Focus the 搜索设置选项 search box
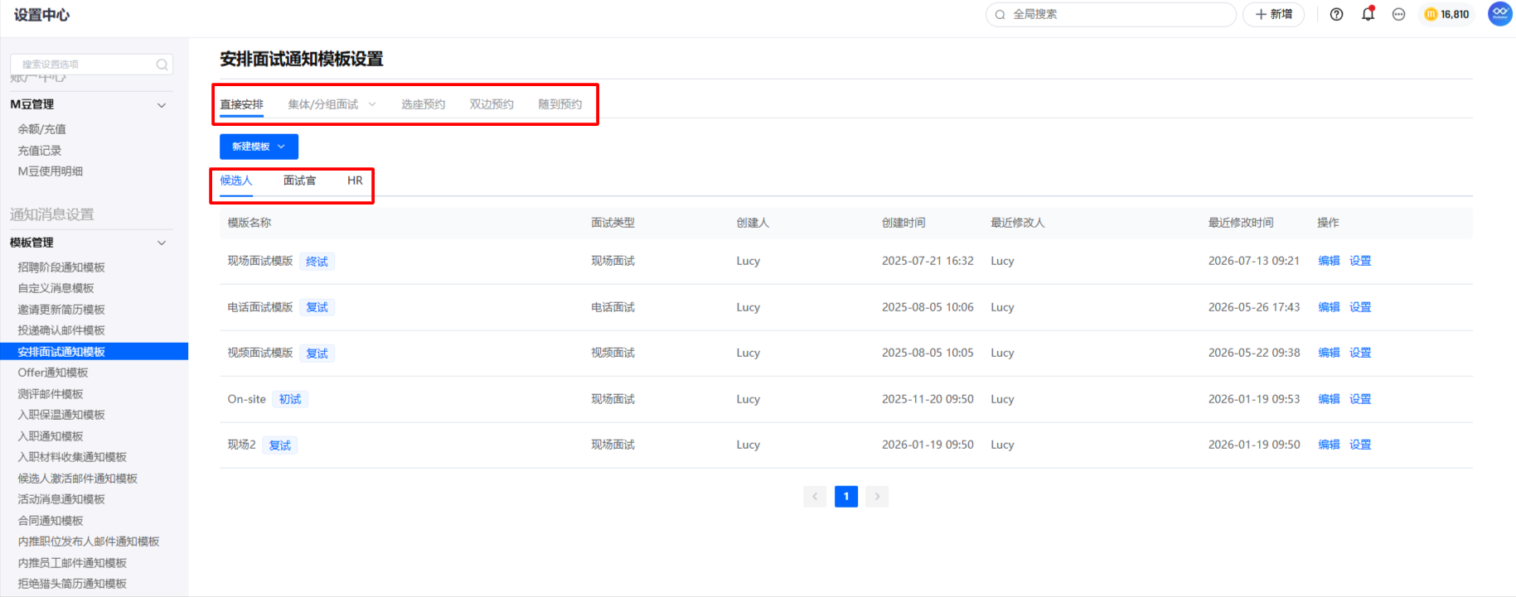The width and height of the screenshot is (1516, 597). pos(91,65)
